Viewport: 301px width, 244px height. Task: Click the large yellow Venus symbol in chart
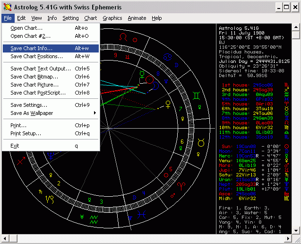168,105
